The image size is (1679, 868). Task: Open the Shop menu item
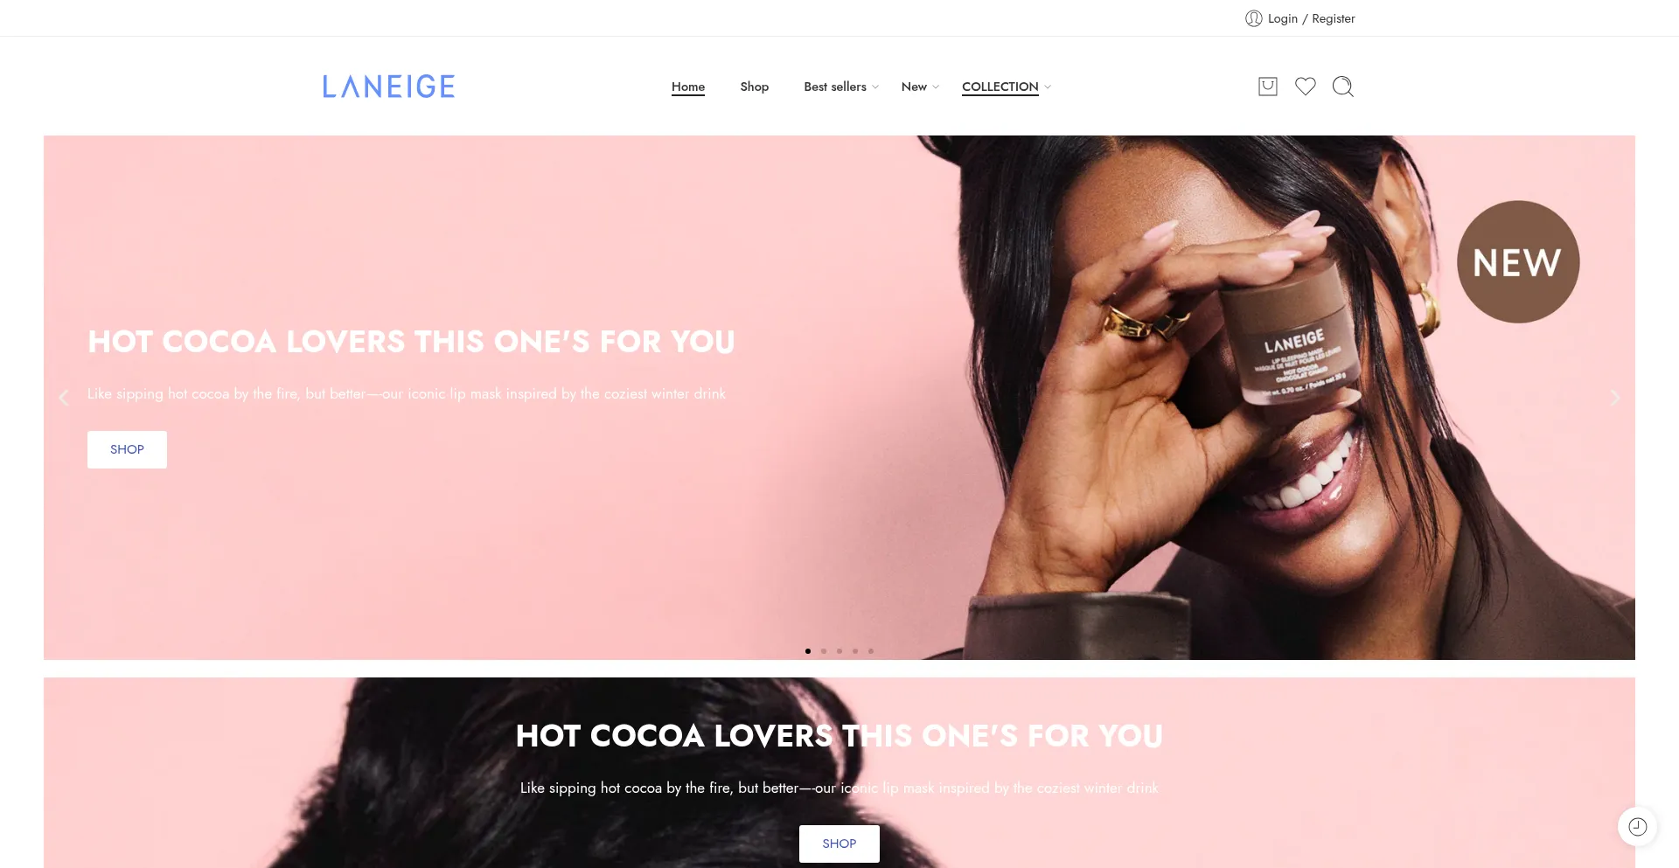(754, 87)
